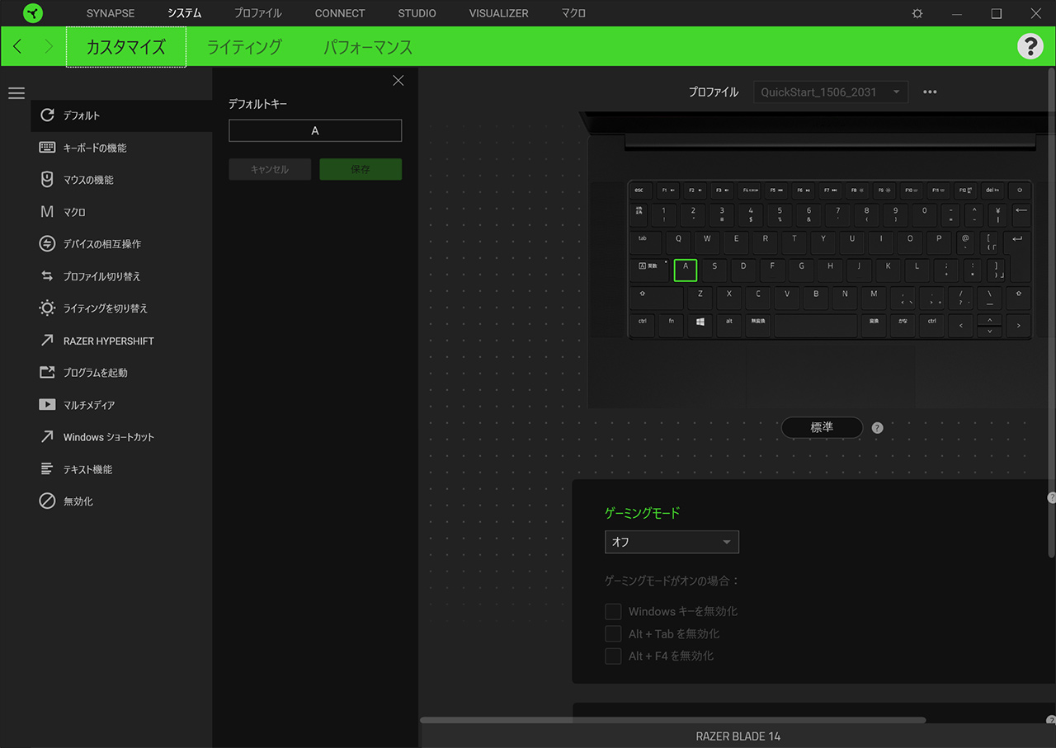1056x748 pixels.
Task: Click the キーボードの機能 keyboard icon
Action: click(47, 148)
